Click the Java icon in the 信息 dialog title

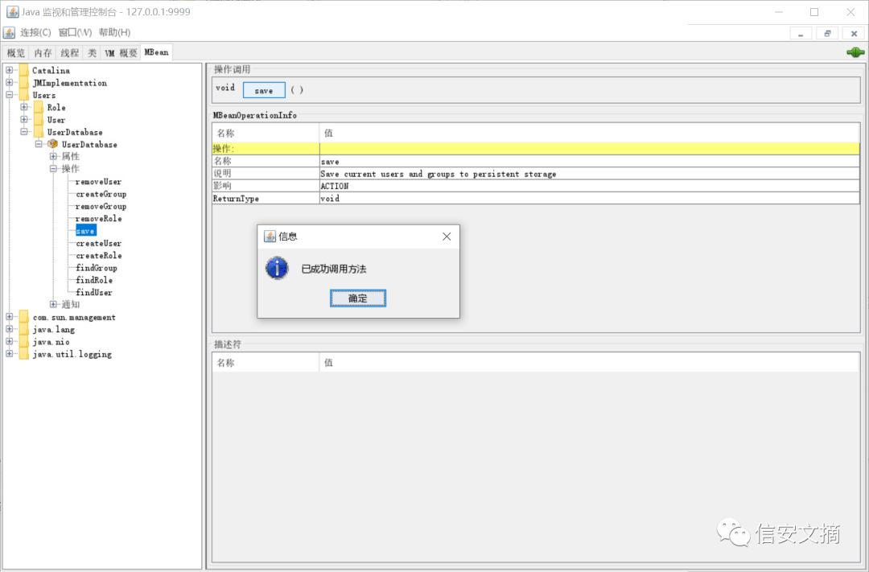(x=270, y=237)
